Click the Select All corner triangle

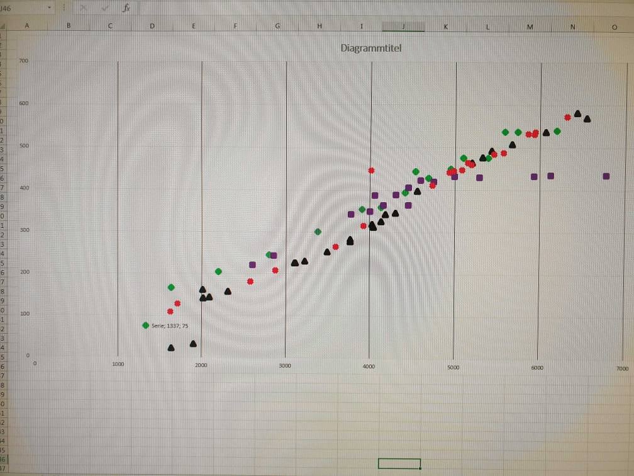tap(3, 26)
